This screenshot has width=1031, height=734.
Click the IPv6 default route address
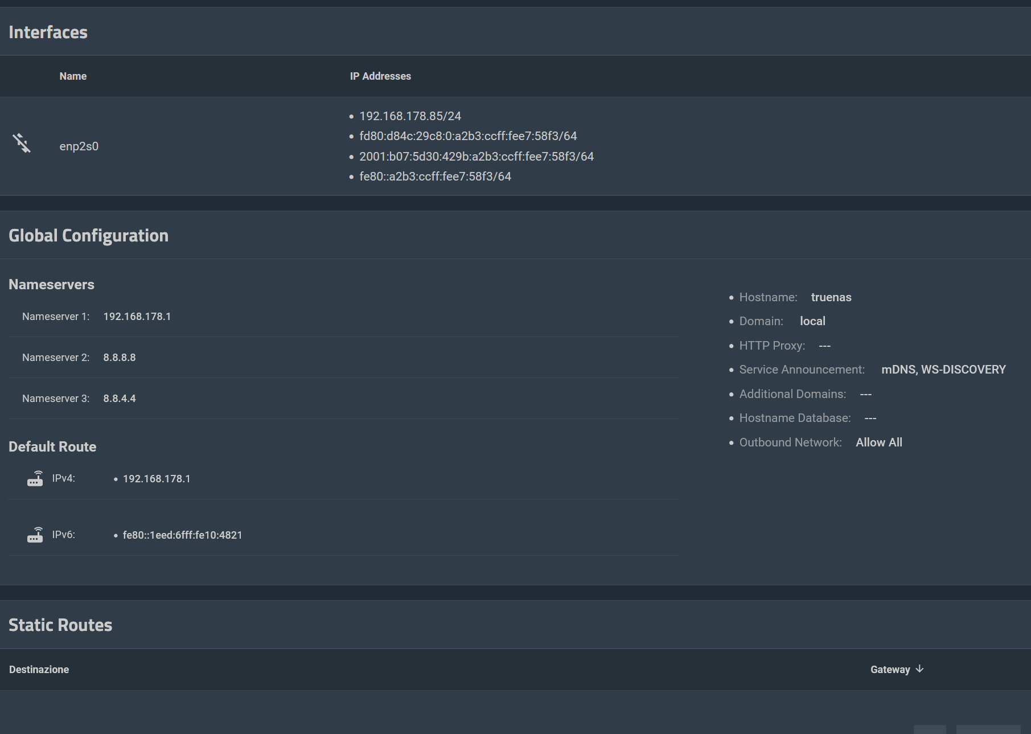coord(182,535)
